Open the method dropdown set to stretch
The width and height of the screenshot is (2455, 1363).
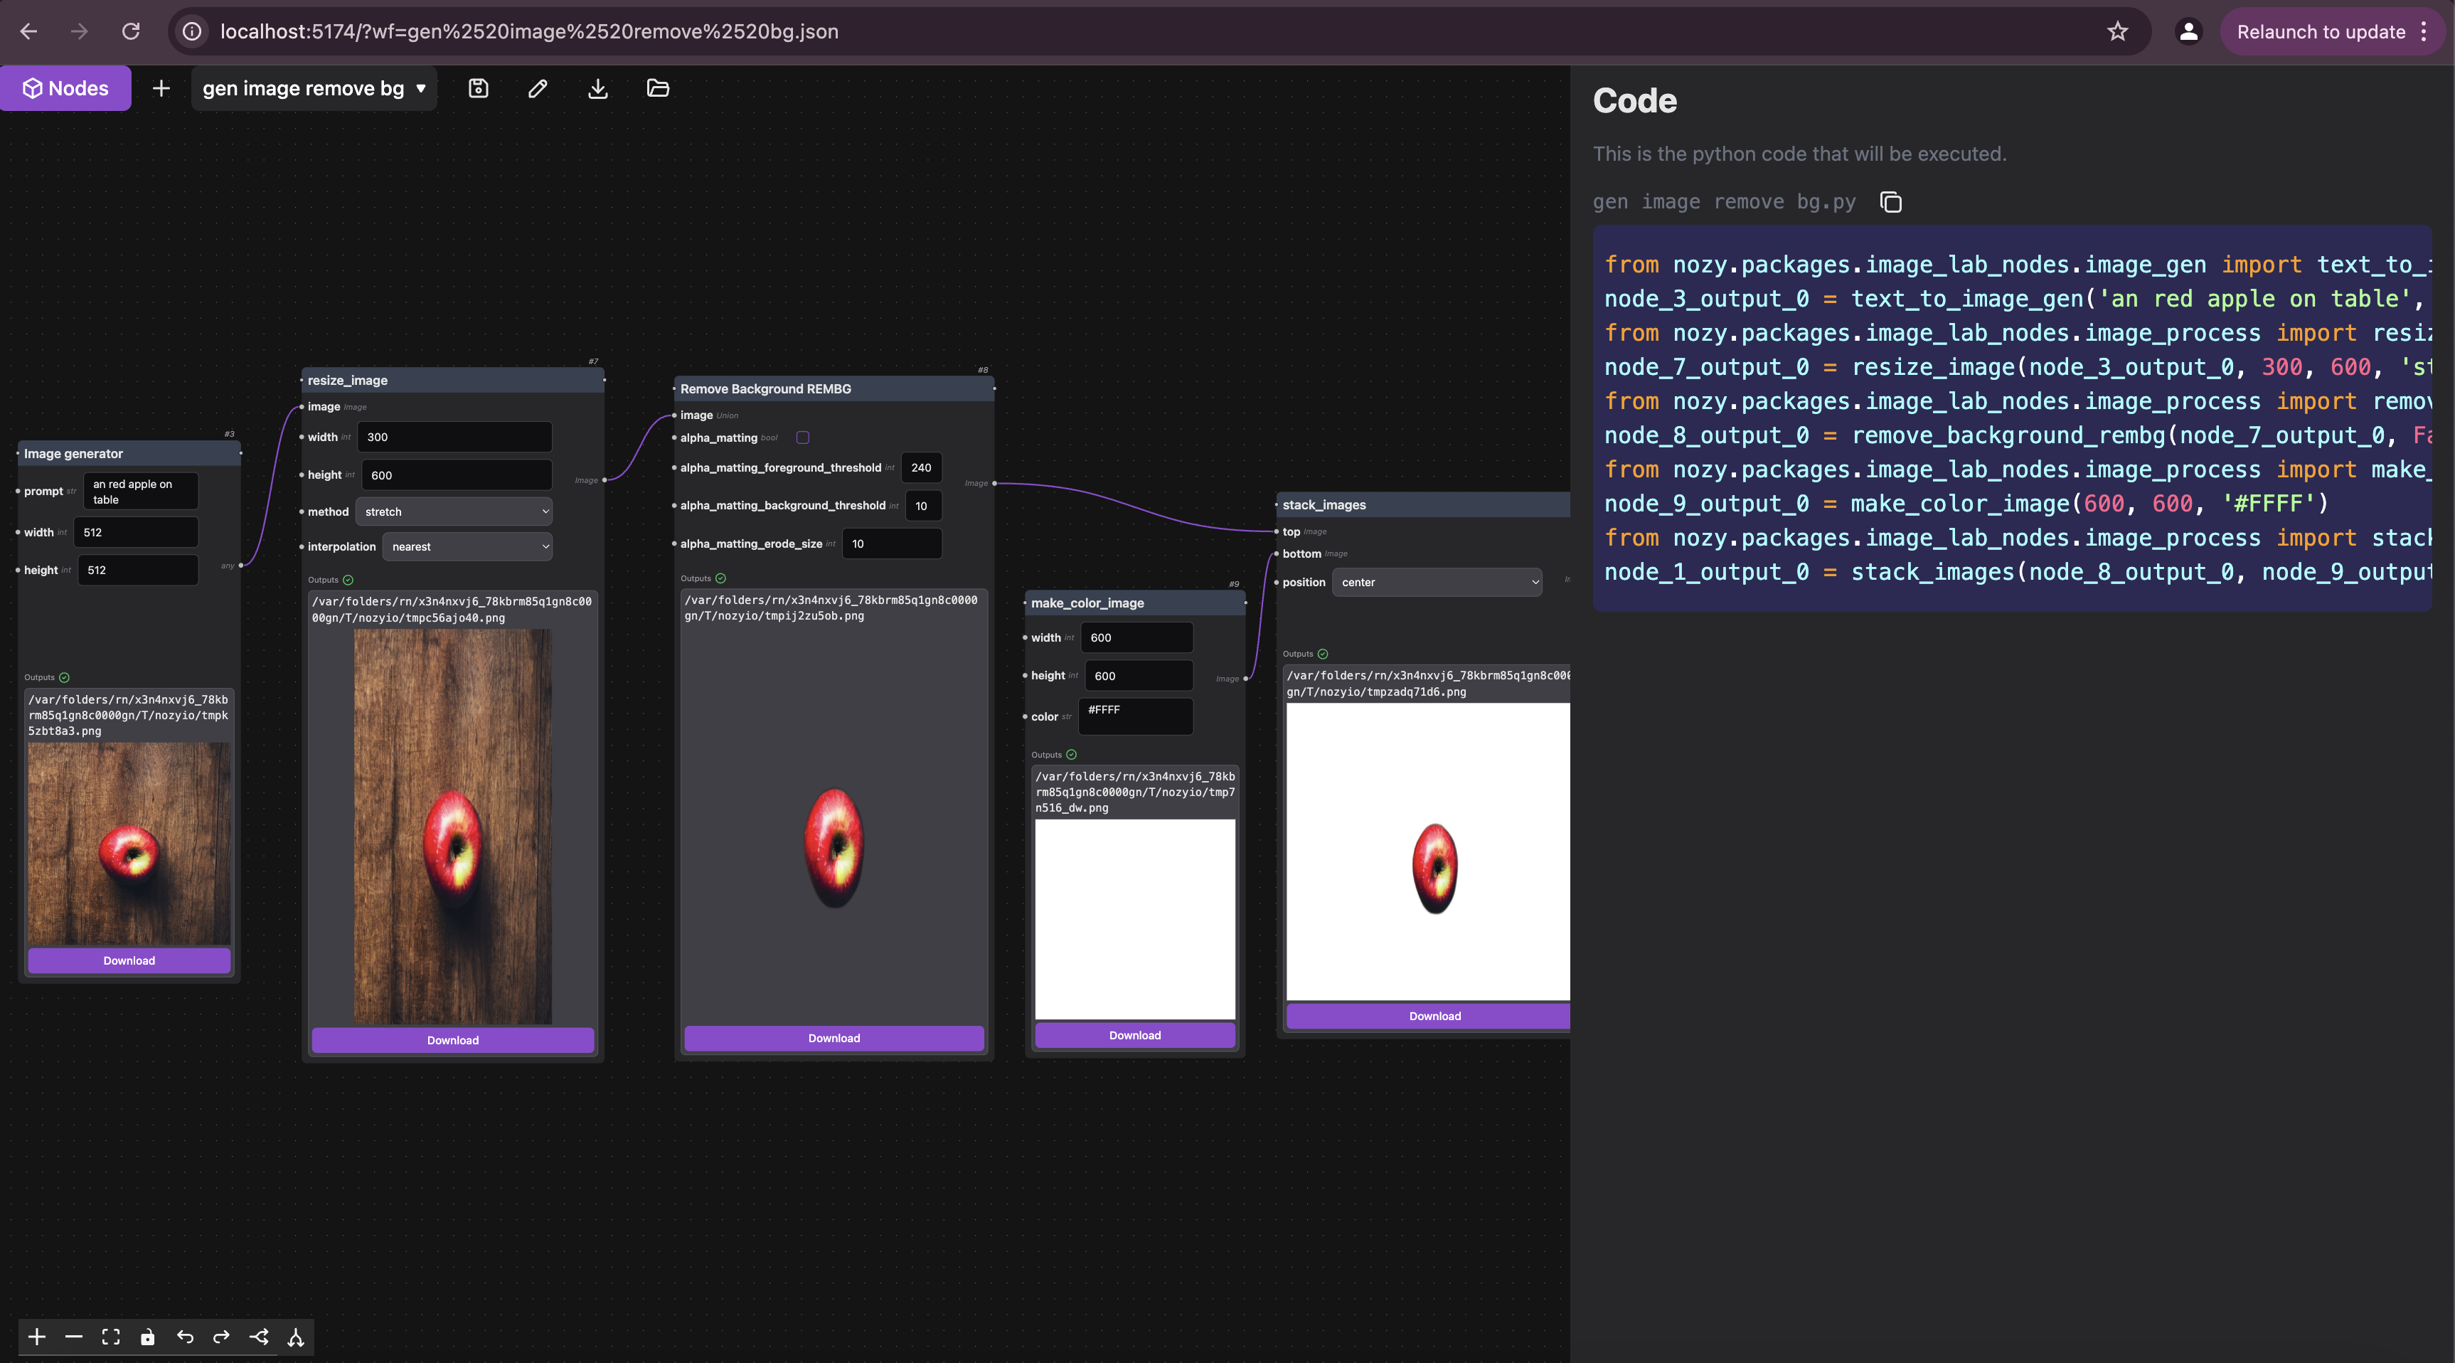[x=454, y=512]
